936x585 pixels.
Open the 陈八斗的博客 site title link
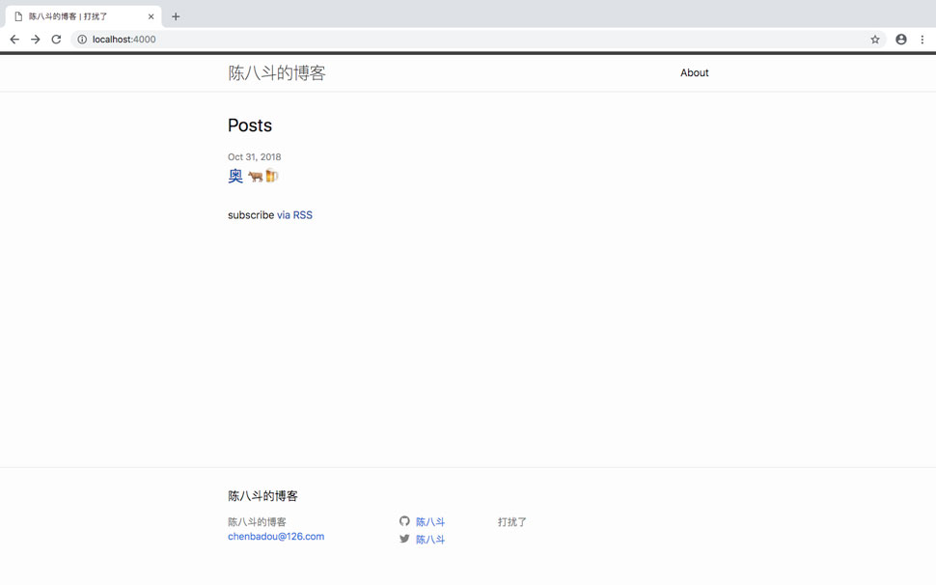coord(277,72)
